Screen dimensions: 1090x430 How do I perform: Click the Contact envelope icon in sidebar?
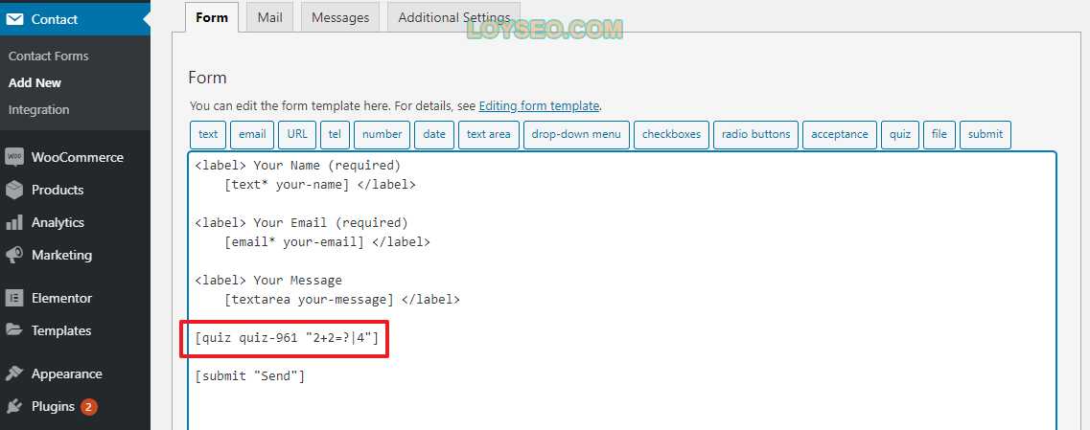click(x=14, y=19)
